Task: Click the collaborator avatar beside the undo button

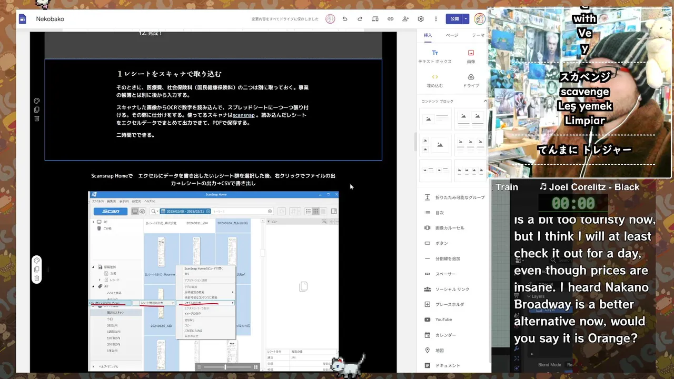Action: pos(330,19)
